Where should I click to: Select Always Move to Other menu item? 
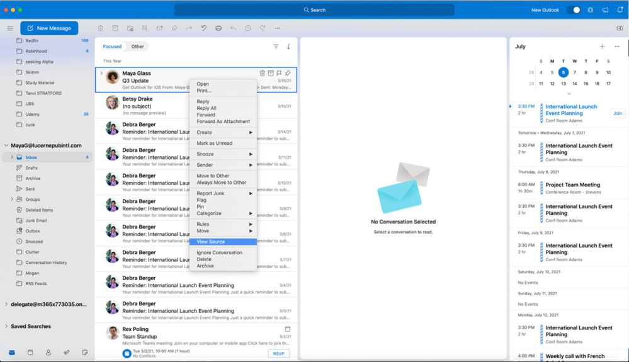click(x=223, y=183)
